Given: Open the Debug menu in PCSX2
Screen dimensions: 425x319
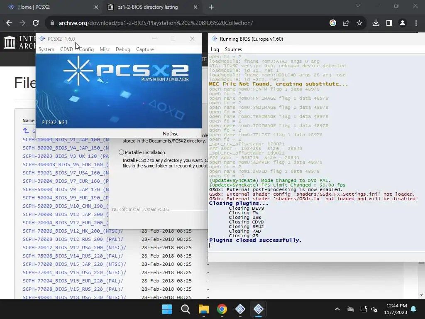Looking at the screenshot, I should coord(123,49).
